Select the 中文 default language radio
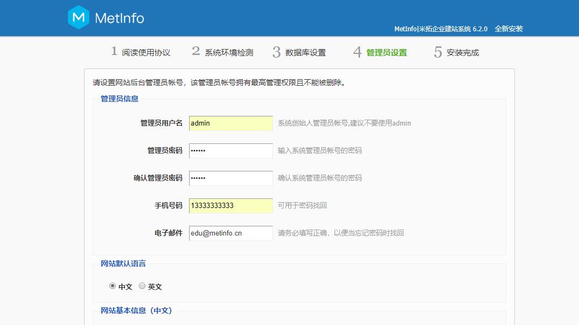Screen dimensions: 579x325 (113, 286)
